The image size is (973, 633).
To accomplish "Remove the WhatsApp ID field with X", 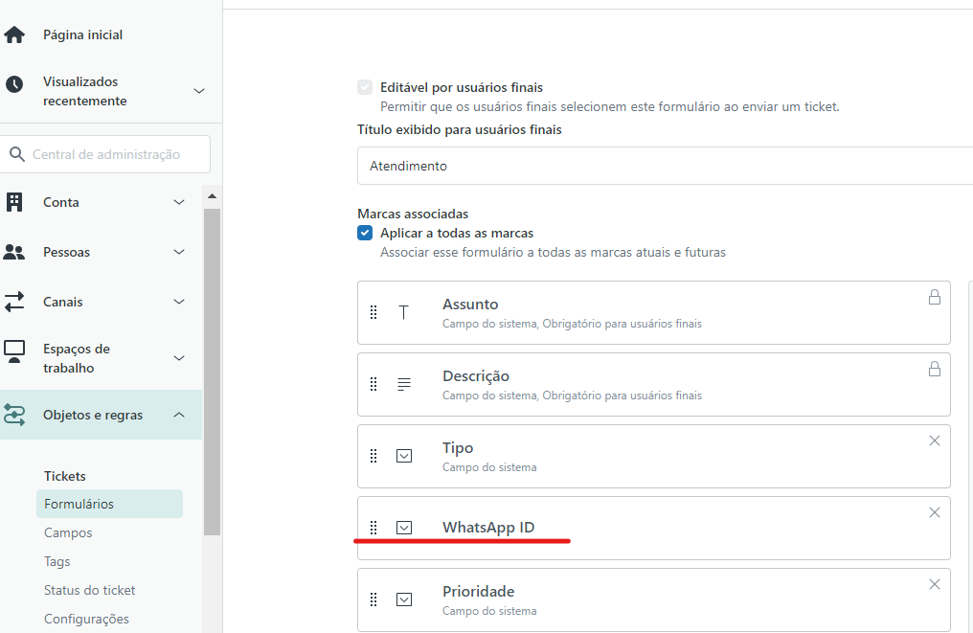I will coord(934,512).
